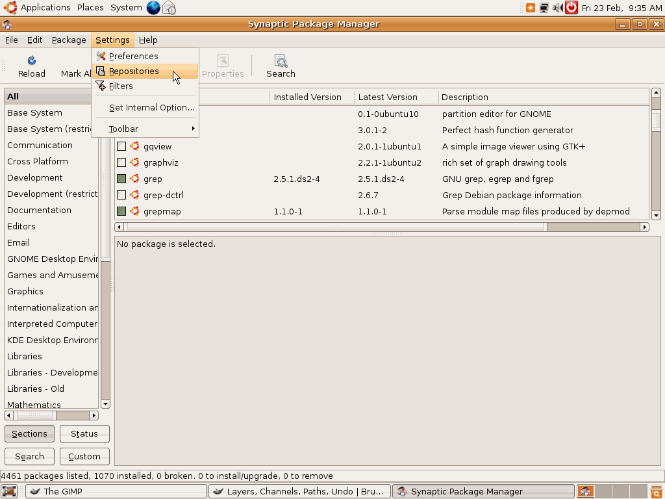Click the Ubuntu logo icon beside grep
The image size is (665, 499).
[x=134, y=179]
